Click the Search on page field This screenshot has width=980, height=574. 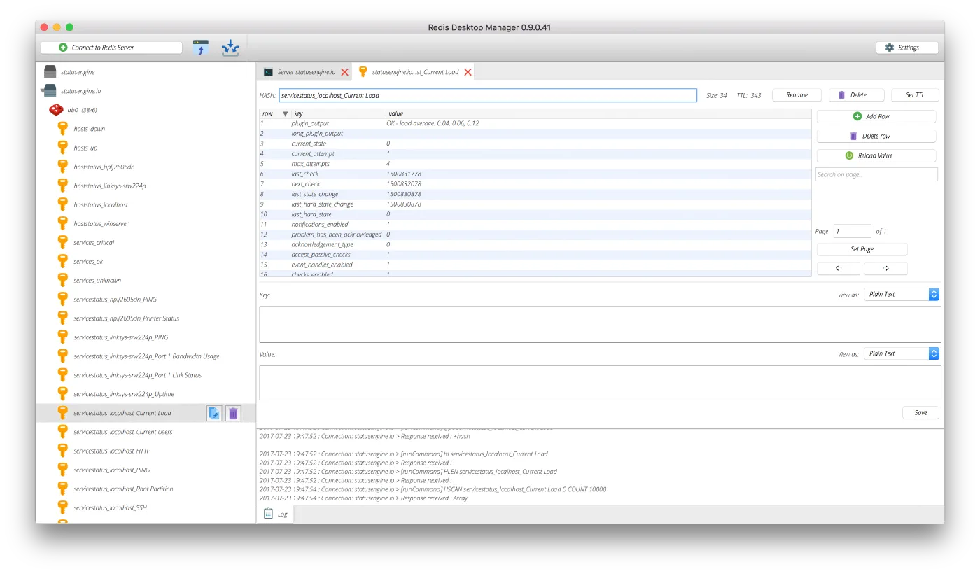click(876, 174)
